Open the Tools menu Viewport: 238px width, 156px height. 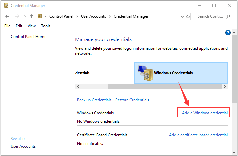coord(46,26)
